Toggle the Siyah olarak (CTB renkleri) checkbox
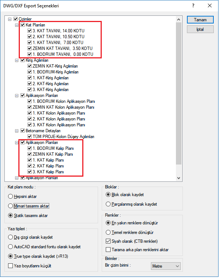The image size is (220, 278). pyautogui.click(x=108, y=241)
